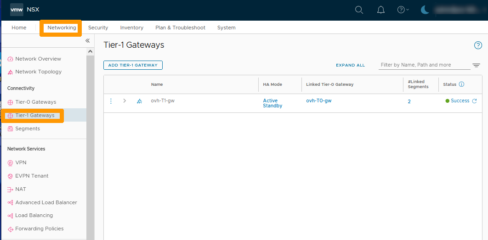Click the VPN icon
The height and width of the screenshot is (240, 488).
[10, 162]
